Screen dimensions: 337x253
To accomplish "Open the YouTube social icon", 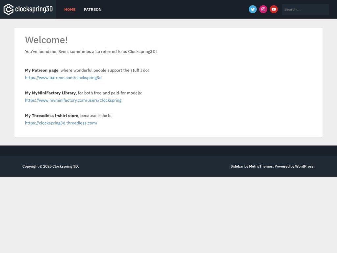I will tap(274, 9).
